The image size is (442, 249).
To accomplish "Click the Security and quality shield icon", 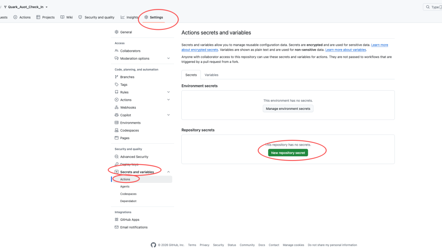I will tap(80, 17).
